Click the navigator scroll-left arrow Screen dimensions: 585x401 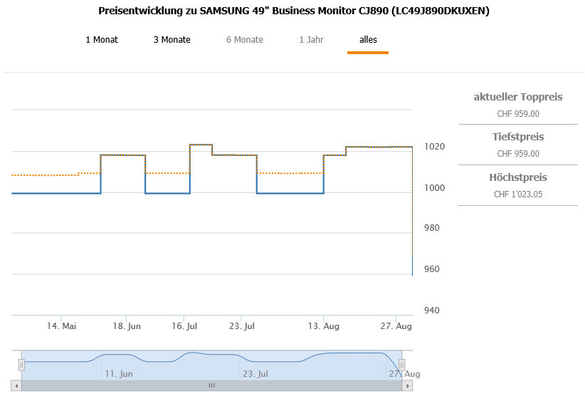pos(16,386)
